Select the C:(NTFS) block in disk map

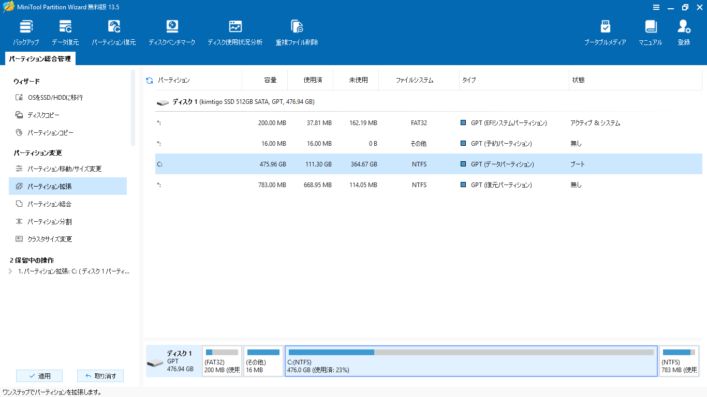pos(471,361)
